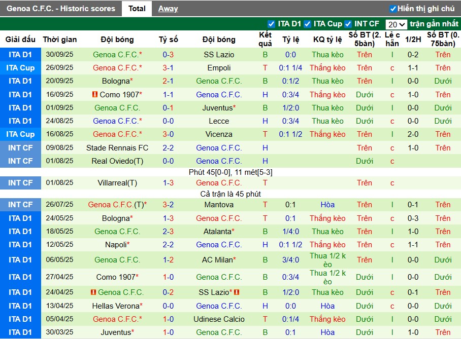Screen dimensions: 461x339
Task: Open SS Lazio team link on 30/09/25
Action: (x=219, y=55)
